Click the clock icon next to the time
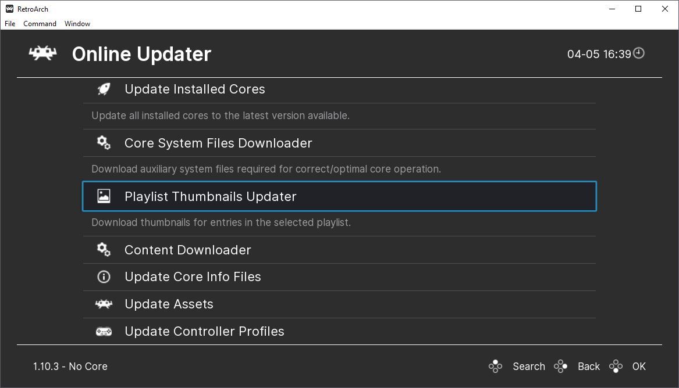 [x=639, y=53]
